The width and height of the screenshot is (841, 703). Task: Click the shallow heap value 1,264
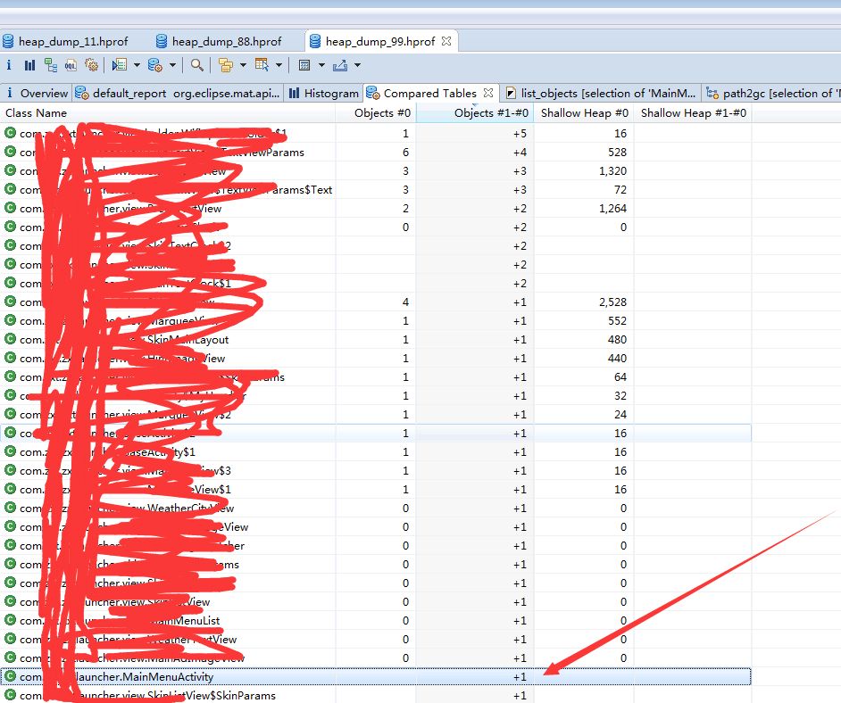612,209
